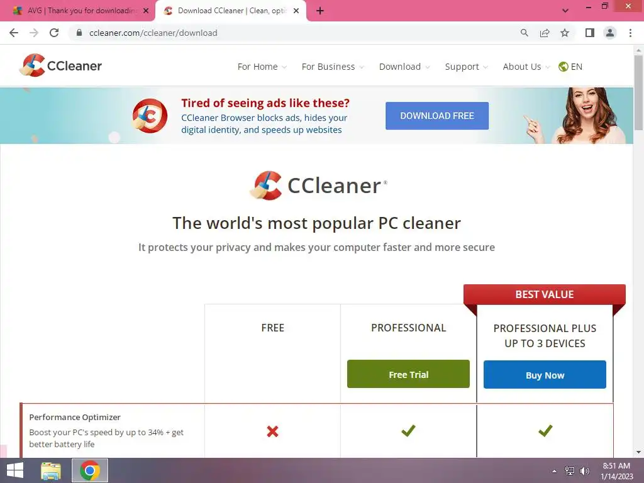Expand the For Home menu

(x=262, y=67)
